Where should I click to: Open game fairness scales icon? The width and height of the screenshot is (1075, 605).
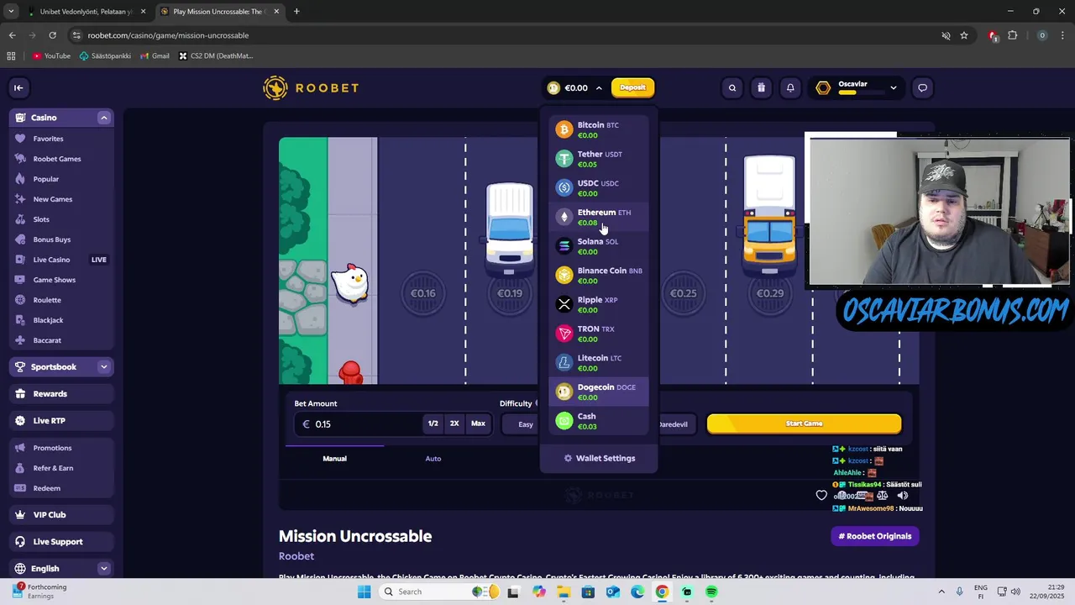coord(882,495)
